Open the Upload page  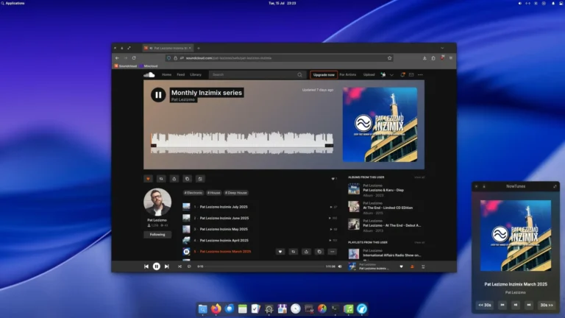[x=369, y=74]
